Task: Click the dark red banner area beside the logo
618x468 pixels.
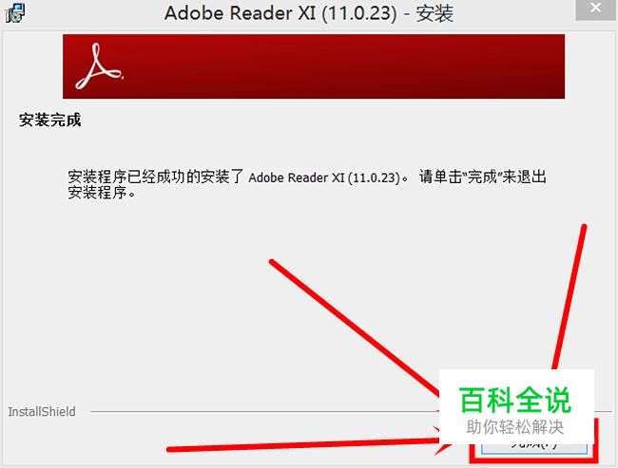Action: point(343,66)
